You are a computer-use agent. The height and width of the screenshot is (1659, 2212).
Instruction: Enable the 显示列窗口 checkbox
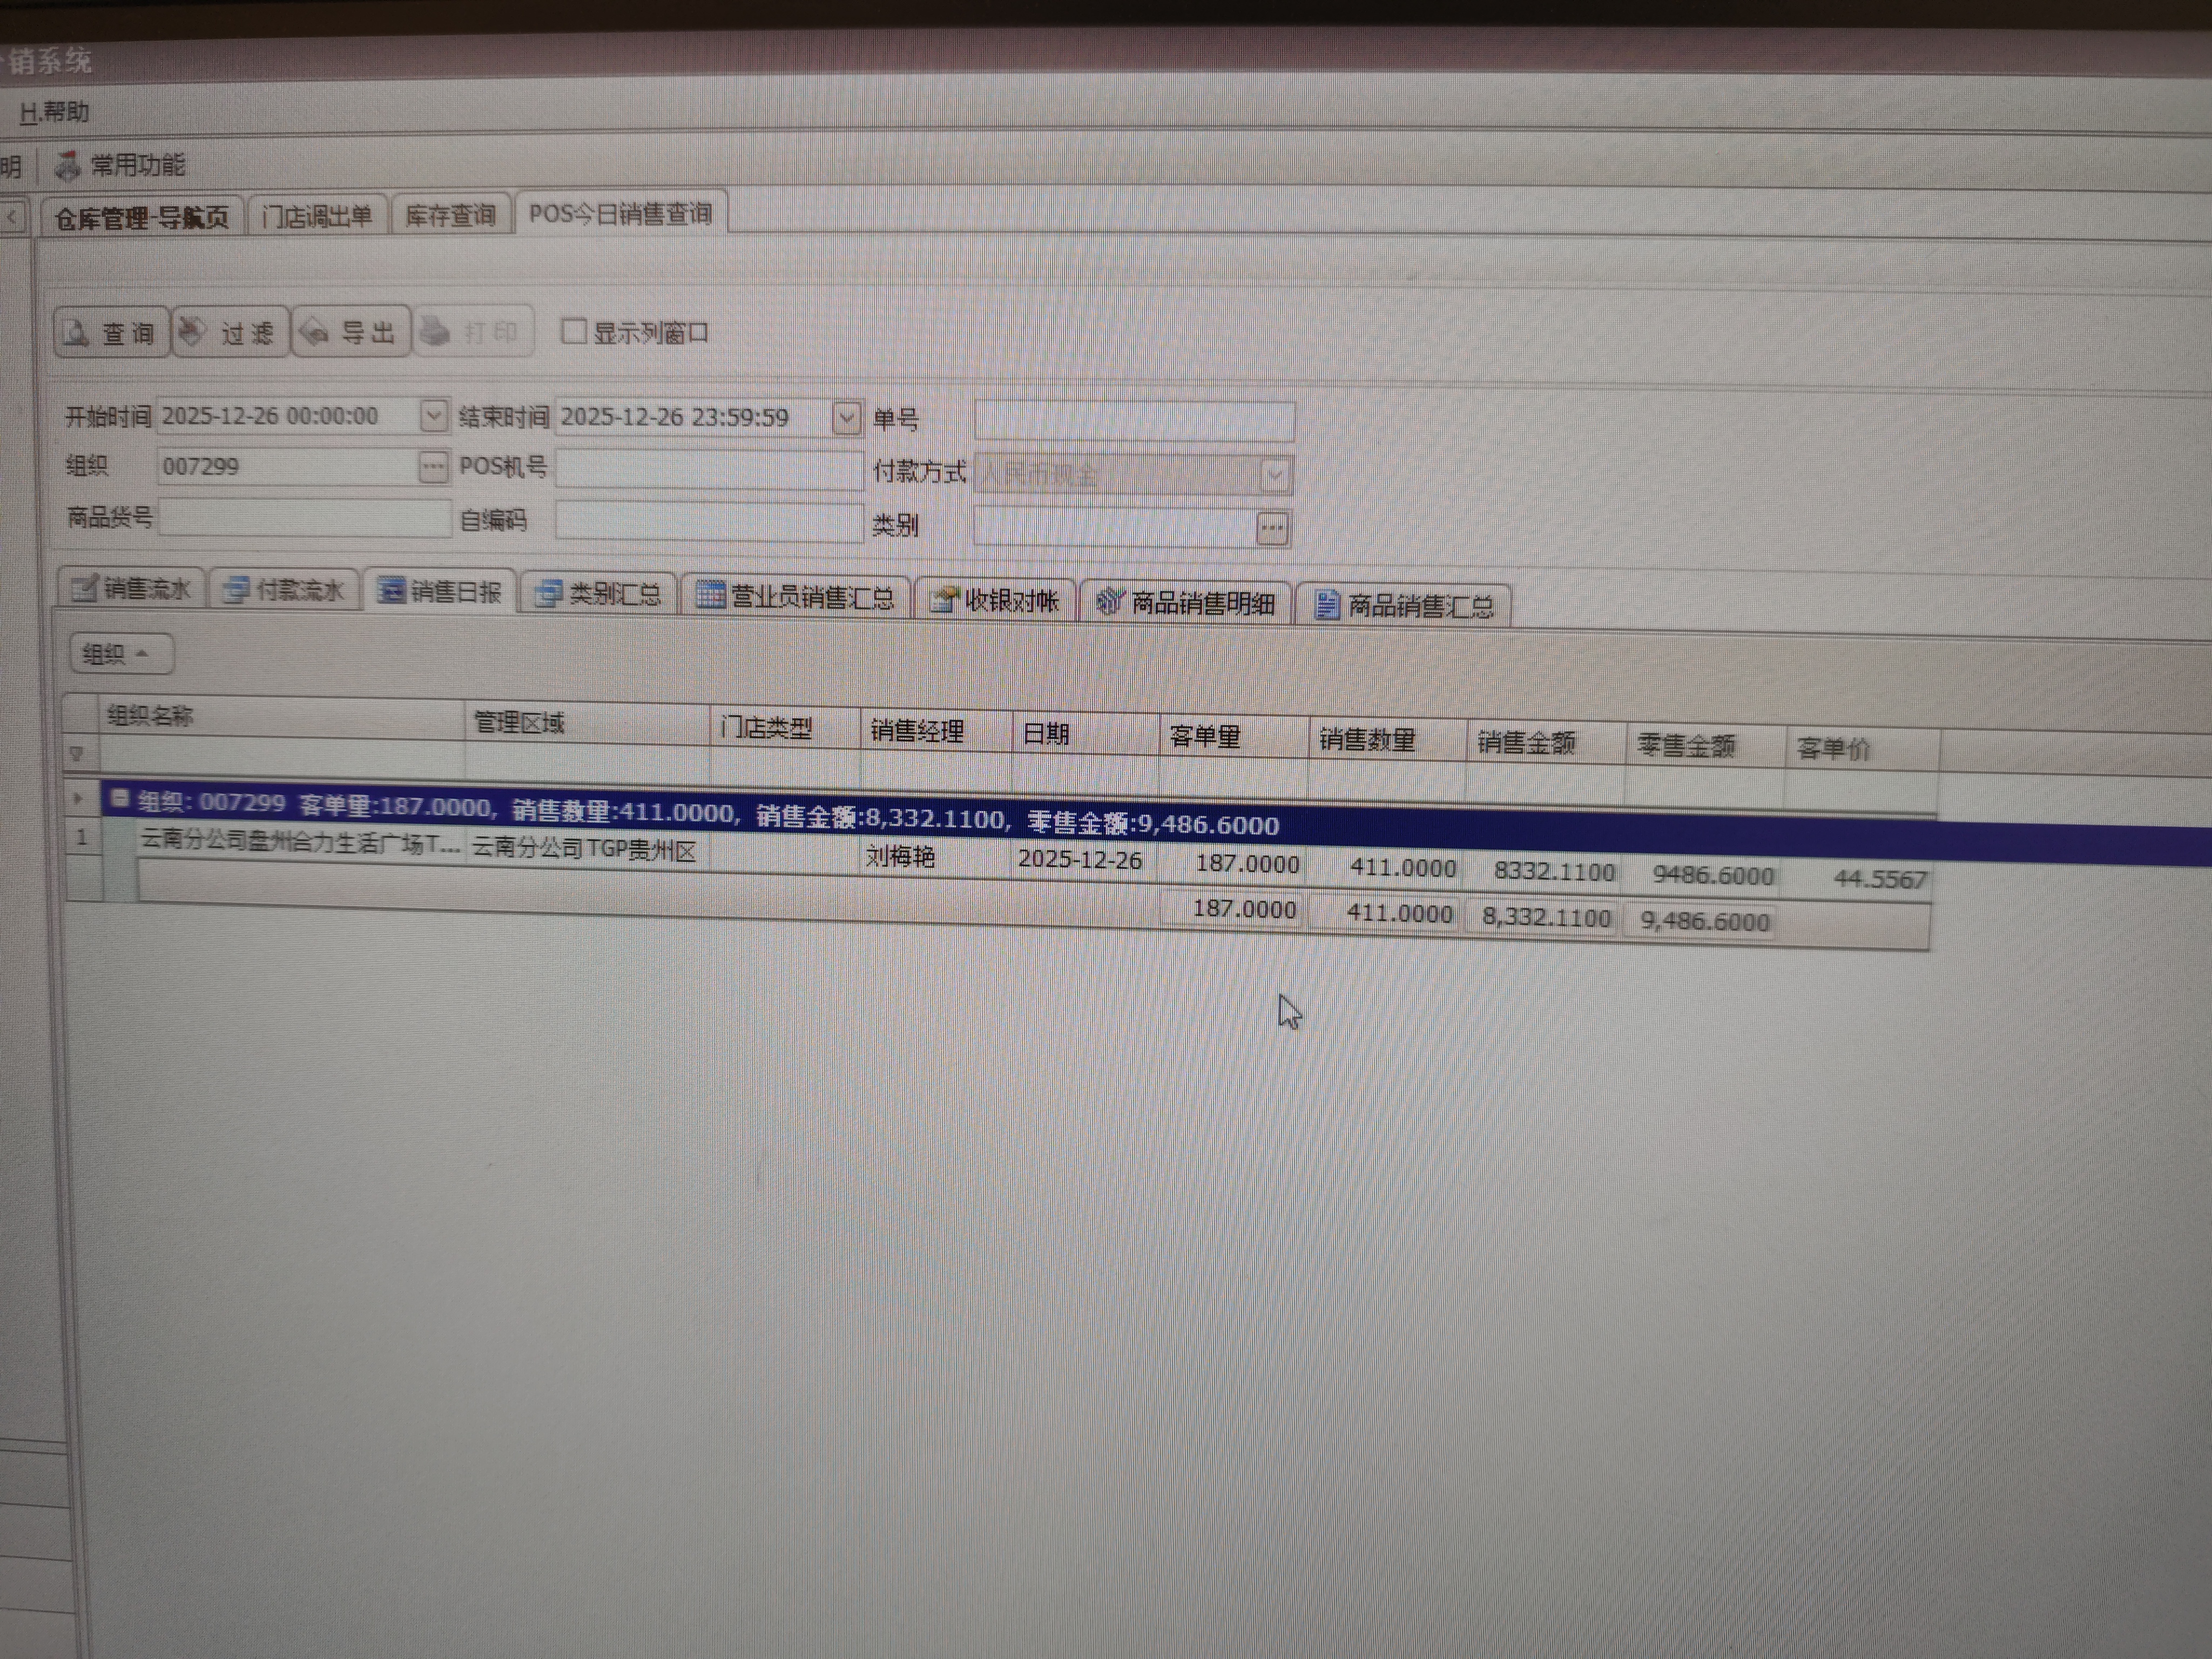point(573,331)
